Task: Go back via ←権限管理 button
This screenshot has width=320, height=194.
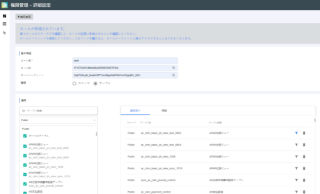Action: coord(24,17)
